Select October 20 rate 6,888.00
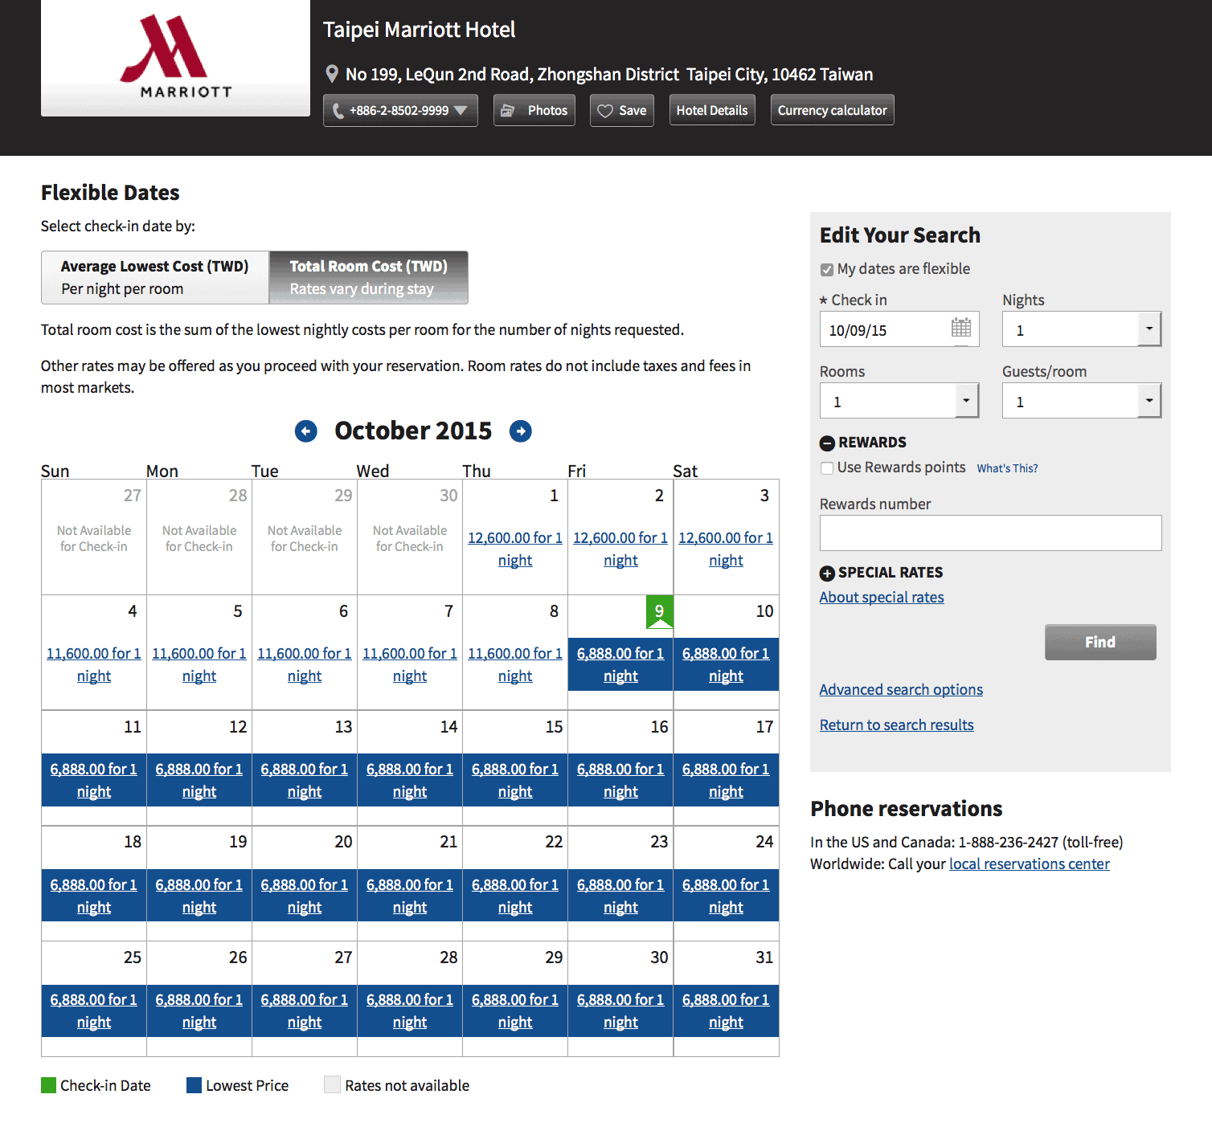Image resolution: width=1212 pixels, height=1131 pixels. point(305,896)
